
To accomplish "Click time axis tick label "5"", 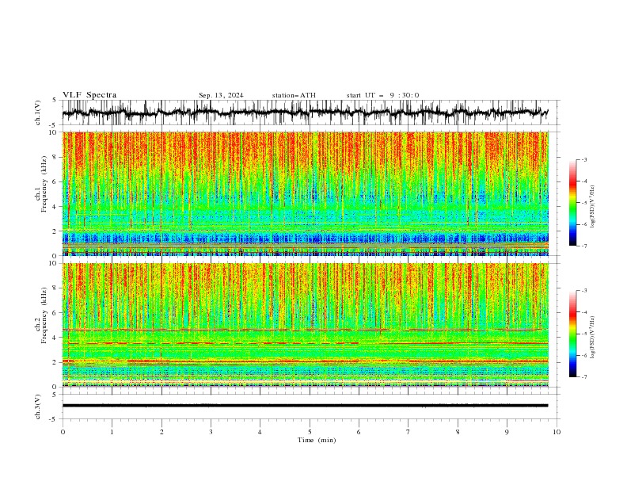I will pyautogui.click(x=310, y=432).
